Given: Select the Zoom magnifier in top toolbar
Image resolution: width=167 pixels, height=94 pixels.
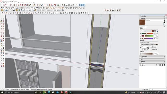Looking at the screenshot, I should point(42,5).
